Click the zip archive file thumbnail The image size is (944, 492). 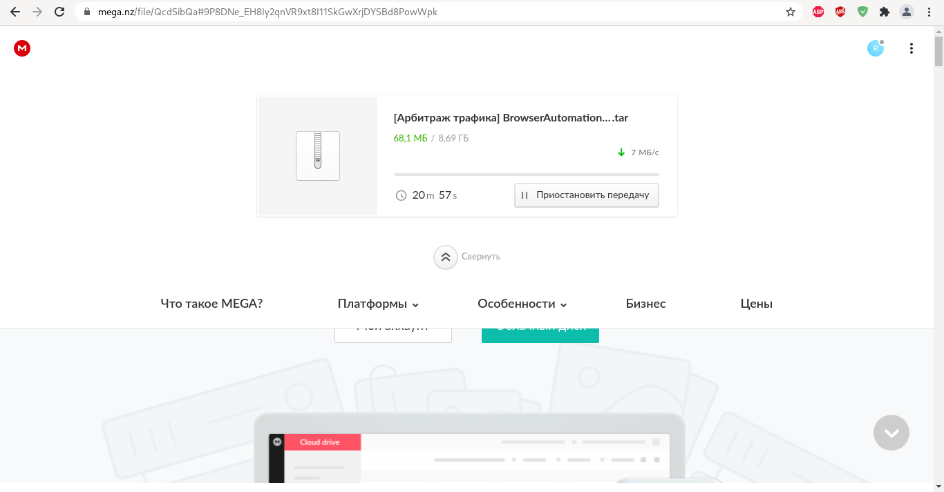(x=318, y=156)
